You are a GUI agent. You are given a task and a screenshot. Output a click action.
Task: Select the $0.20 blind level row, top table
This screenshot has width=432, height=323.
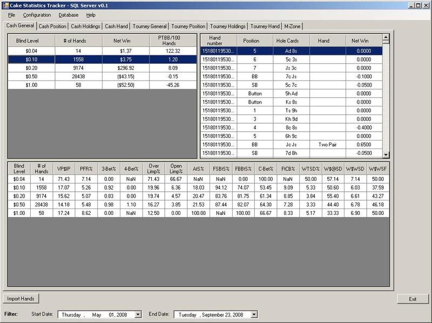coord(102,68)
